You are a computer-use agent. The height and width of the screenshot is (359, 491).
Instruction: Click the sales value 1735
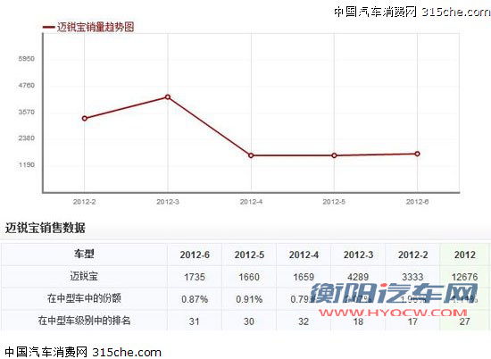pos(195,277)
